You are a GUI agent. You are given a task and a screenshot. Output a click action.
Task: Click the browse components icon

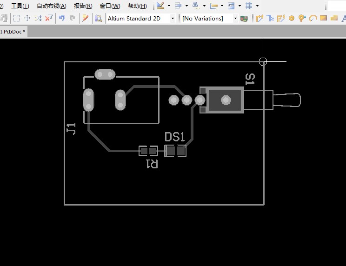(x=99, y=18)
